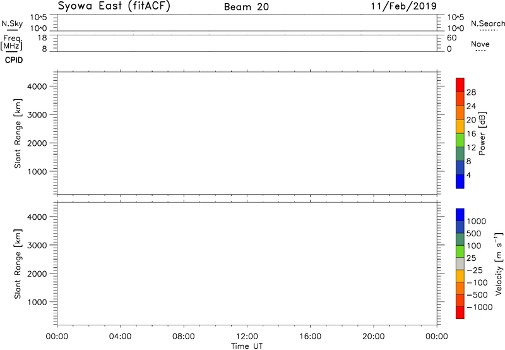Click the 12:00 time axis tick label
This screenshot has width=505, height=350.
pyautogui.click(x=247, y=336)
